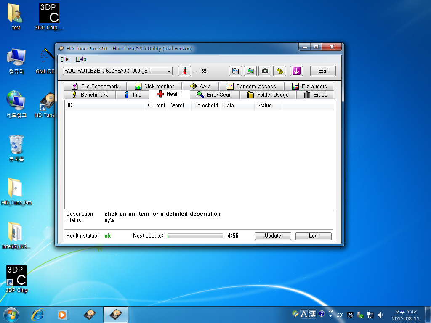This screenshot has height=323, width=431.
Task: Switch to the File Benchmark tab
Action: click(95, 86)
